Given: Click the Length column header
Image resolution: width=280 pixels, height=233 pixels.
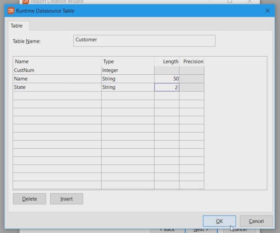Looking at the screenshot, I should [167, 62].
